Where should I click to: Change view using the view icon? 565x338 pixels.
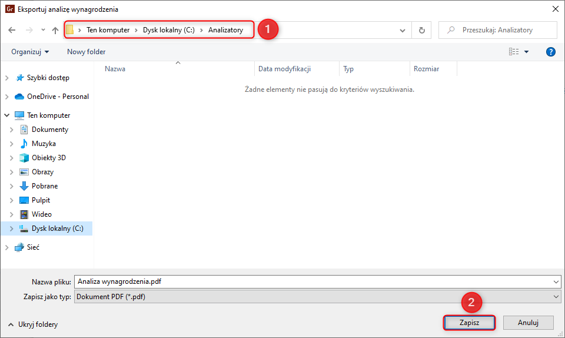(x=514, y=52)
